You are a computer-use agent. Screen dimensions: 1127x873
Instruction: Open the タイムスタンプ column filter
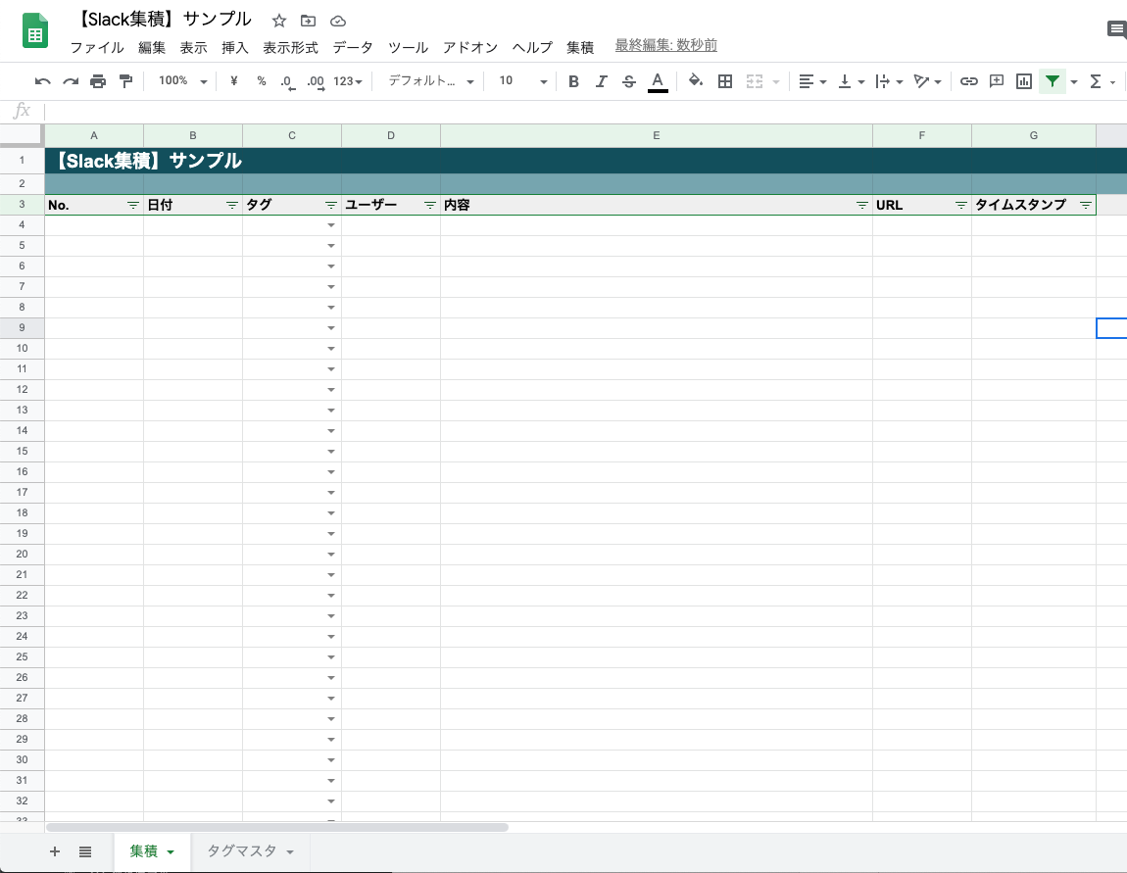point(1086,206)
